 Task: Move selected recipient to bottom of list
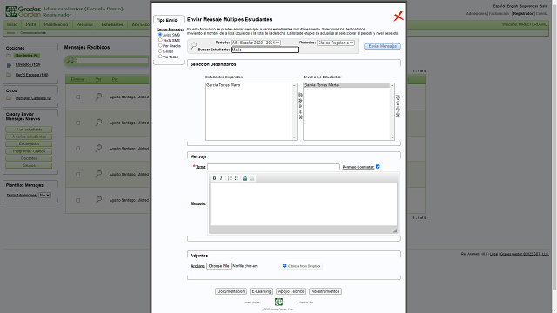[x=398, y=114]
